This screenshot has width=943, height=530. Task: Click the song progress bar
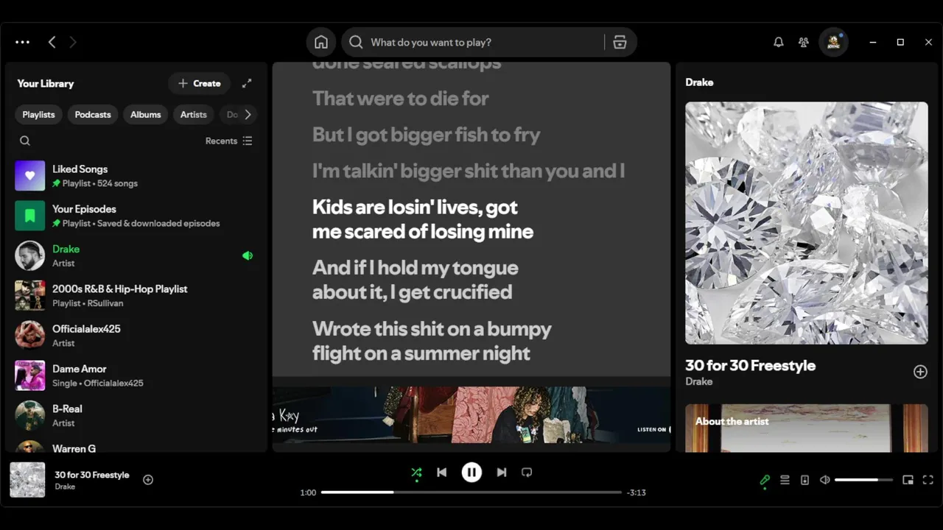[471, 492]
